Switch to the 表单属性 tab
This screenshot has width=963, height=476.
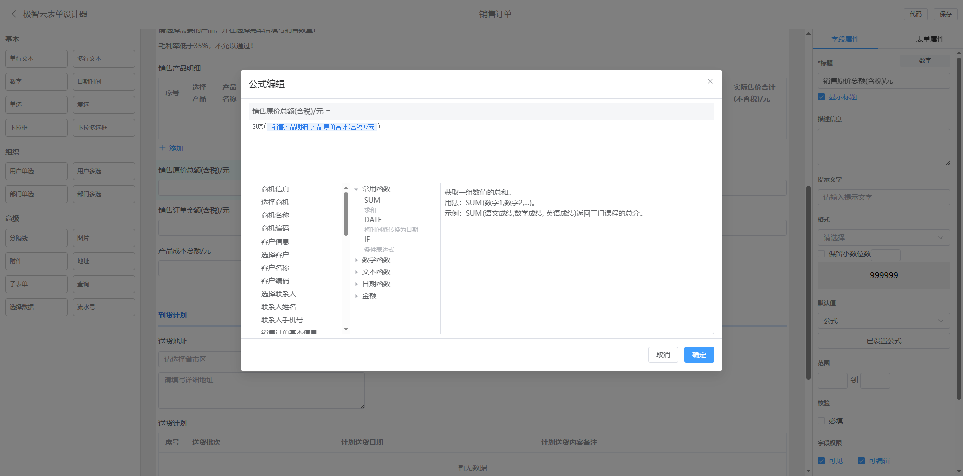click(930, 39)
